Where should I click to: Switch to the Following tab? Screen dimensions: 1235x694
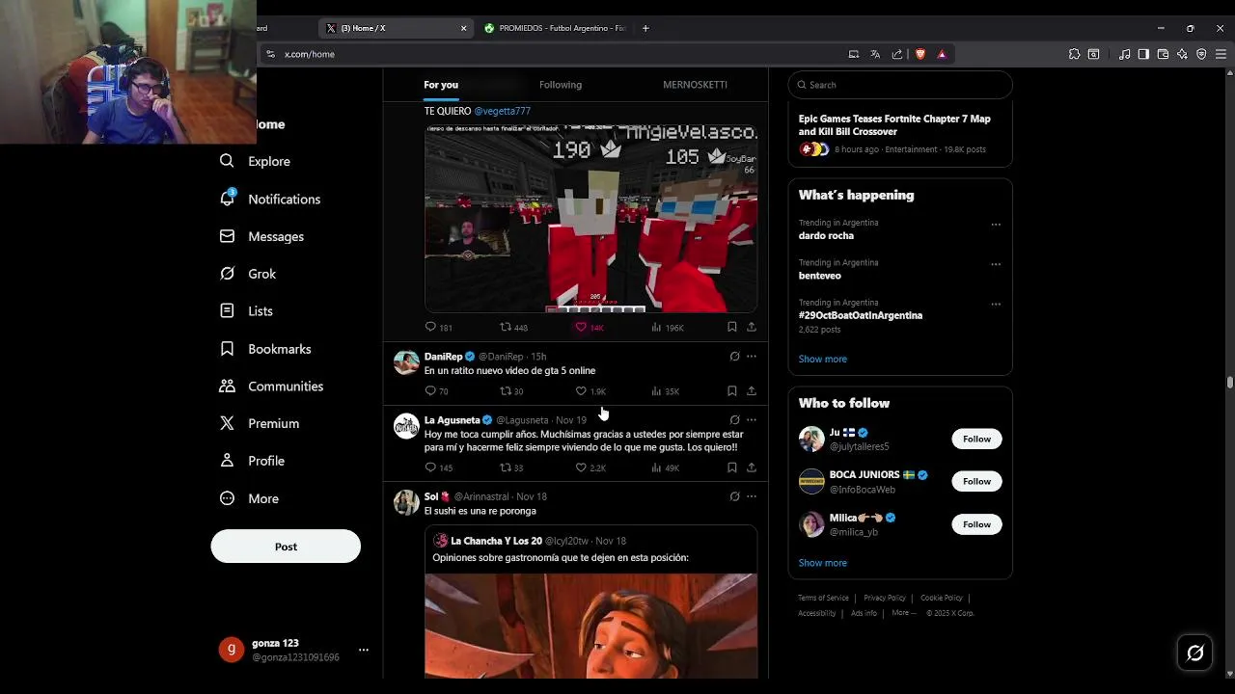[561, 85]
